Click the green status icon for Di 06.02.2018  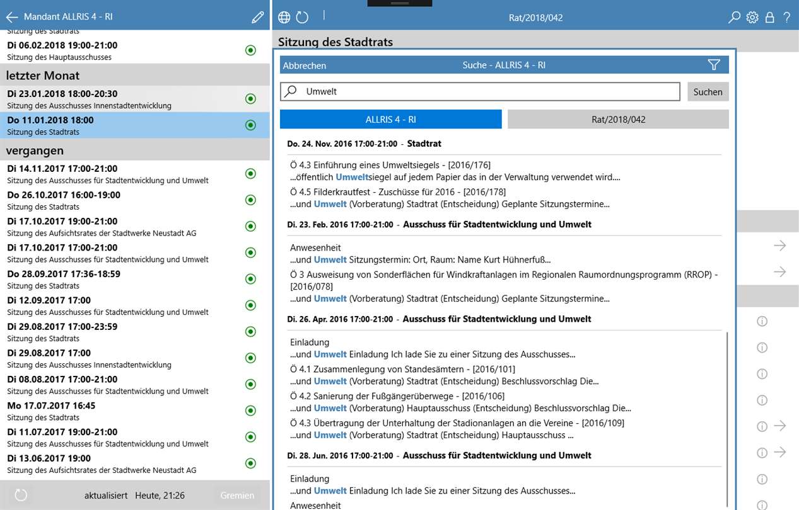(x=250, y=50)
